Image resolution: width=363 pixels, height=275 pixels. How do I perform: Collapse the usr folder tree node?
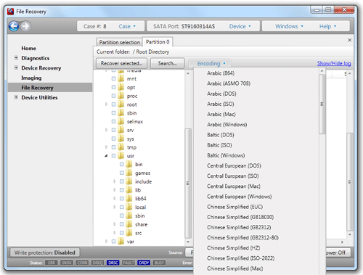106,156
